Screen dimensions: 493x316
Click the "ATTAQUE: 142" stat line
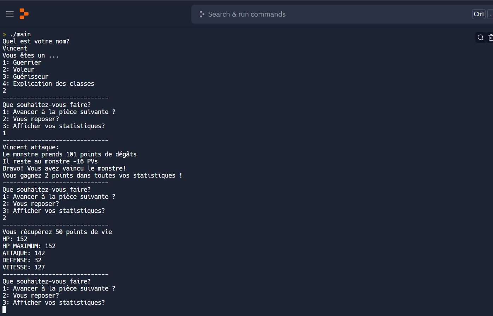24,253
